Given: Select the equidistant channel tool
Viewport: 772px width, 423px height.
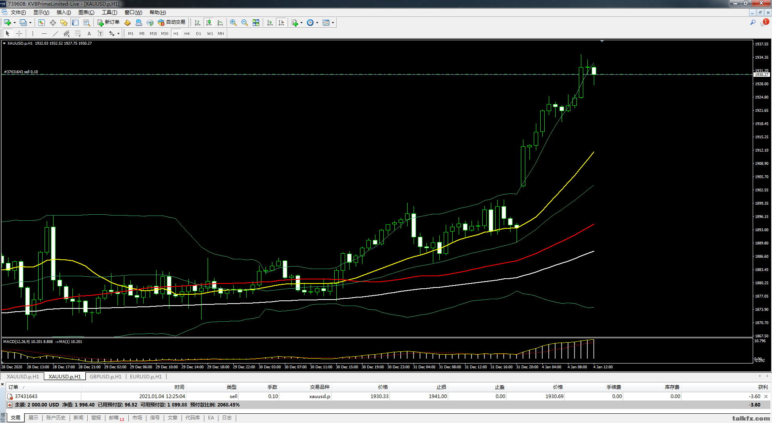Looking at the screenshot, I should (x=67, y=33).
